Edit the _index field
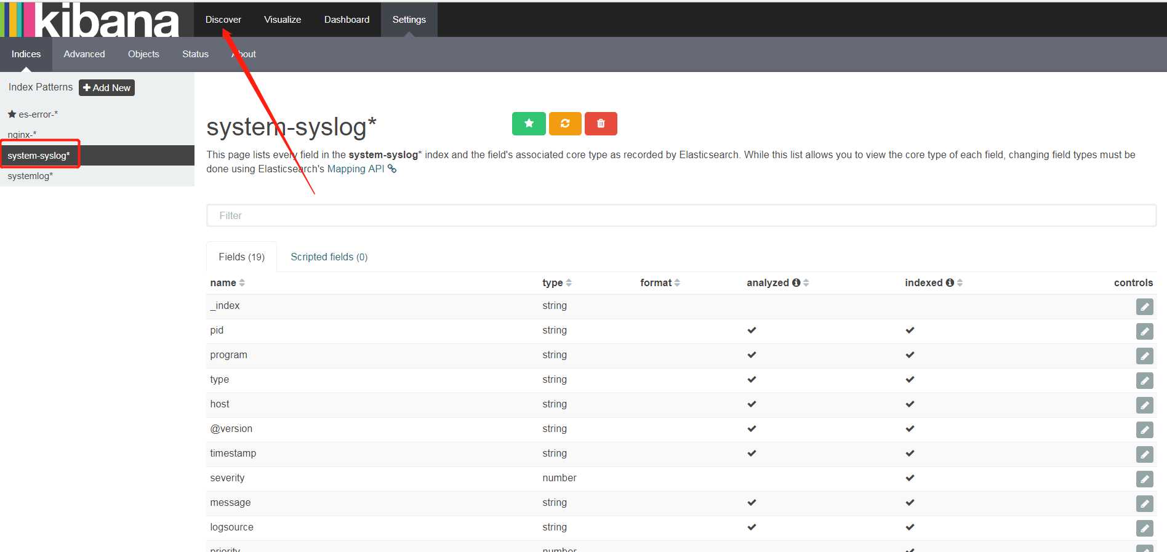This screenshot has height=552, width=1167. 1144,306
